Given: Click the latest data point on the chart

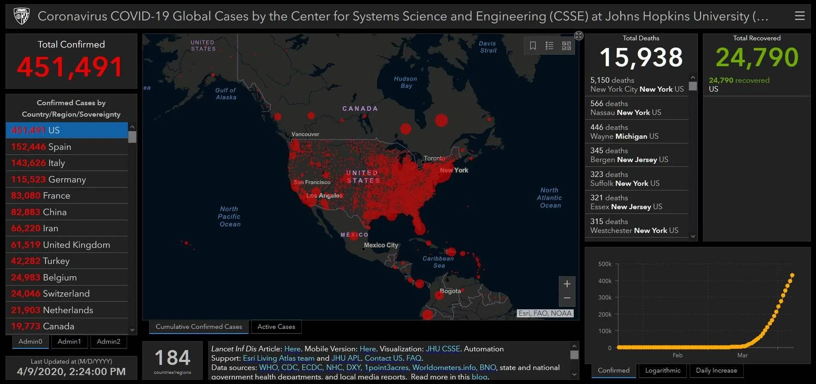Looking at the screenshot, I should coord(792,275).
